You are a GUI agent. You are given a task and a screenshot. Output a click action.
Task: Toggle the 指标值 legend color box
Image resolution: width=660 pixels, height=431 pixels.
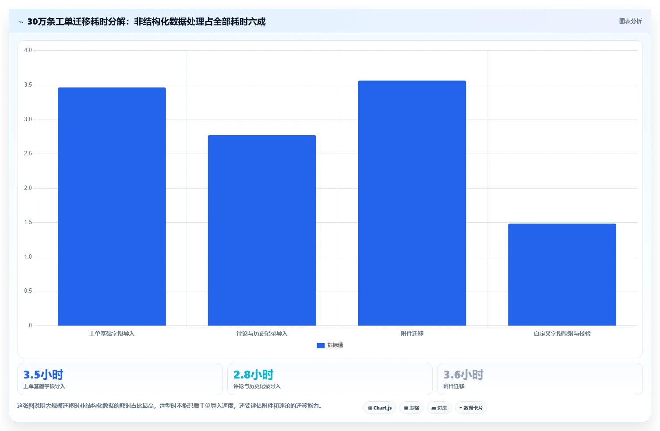tap(321, 345)
